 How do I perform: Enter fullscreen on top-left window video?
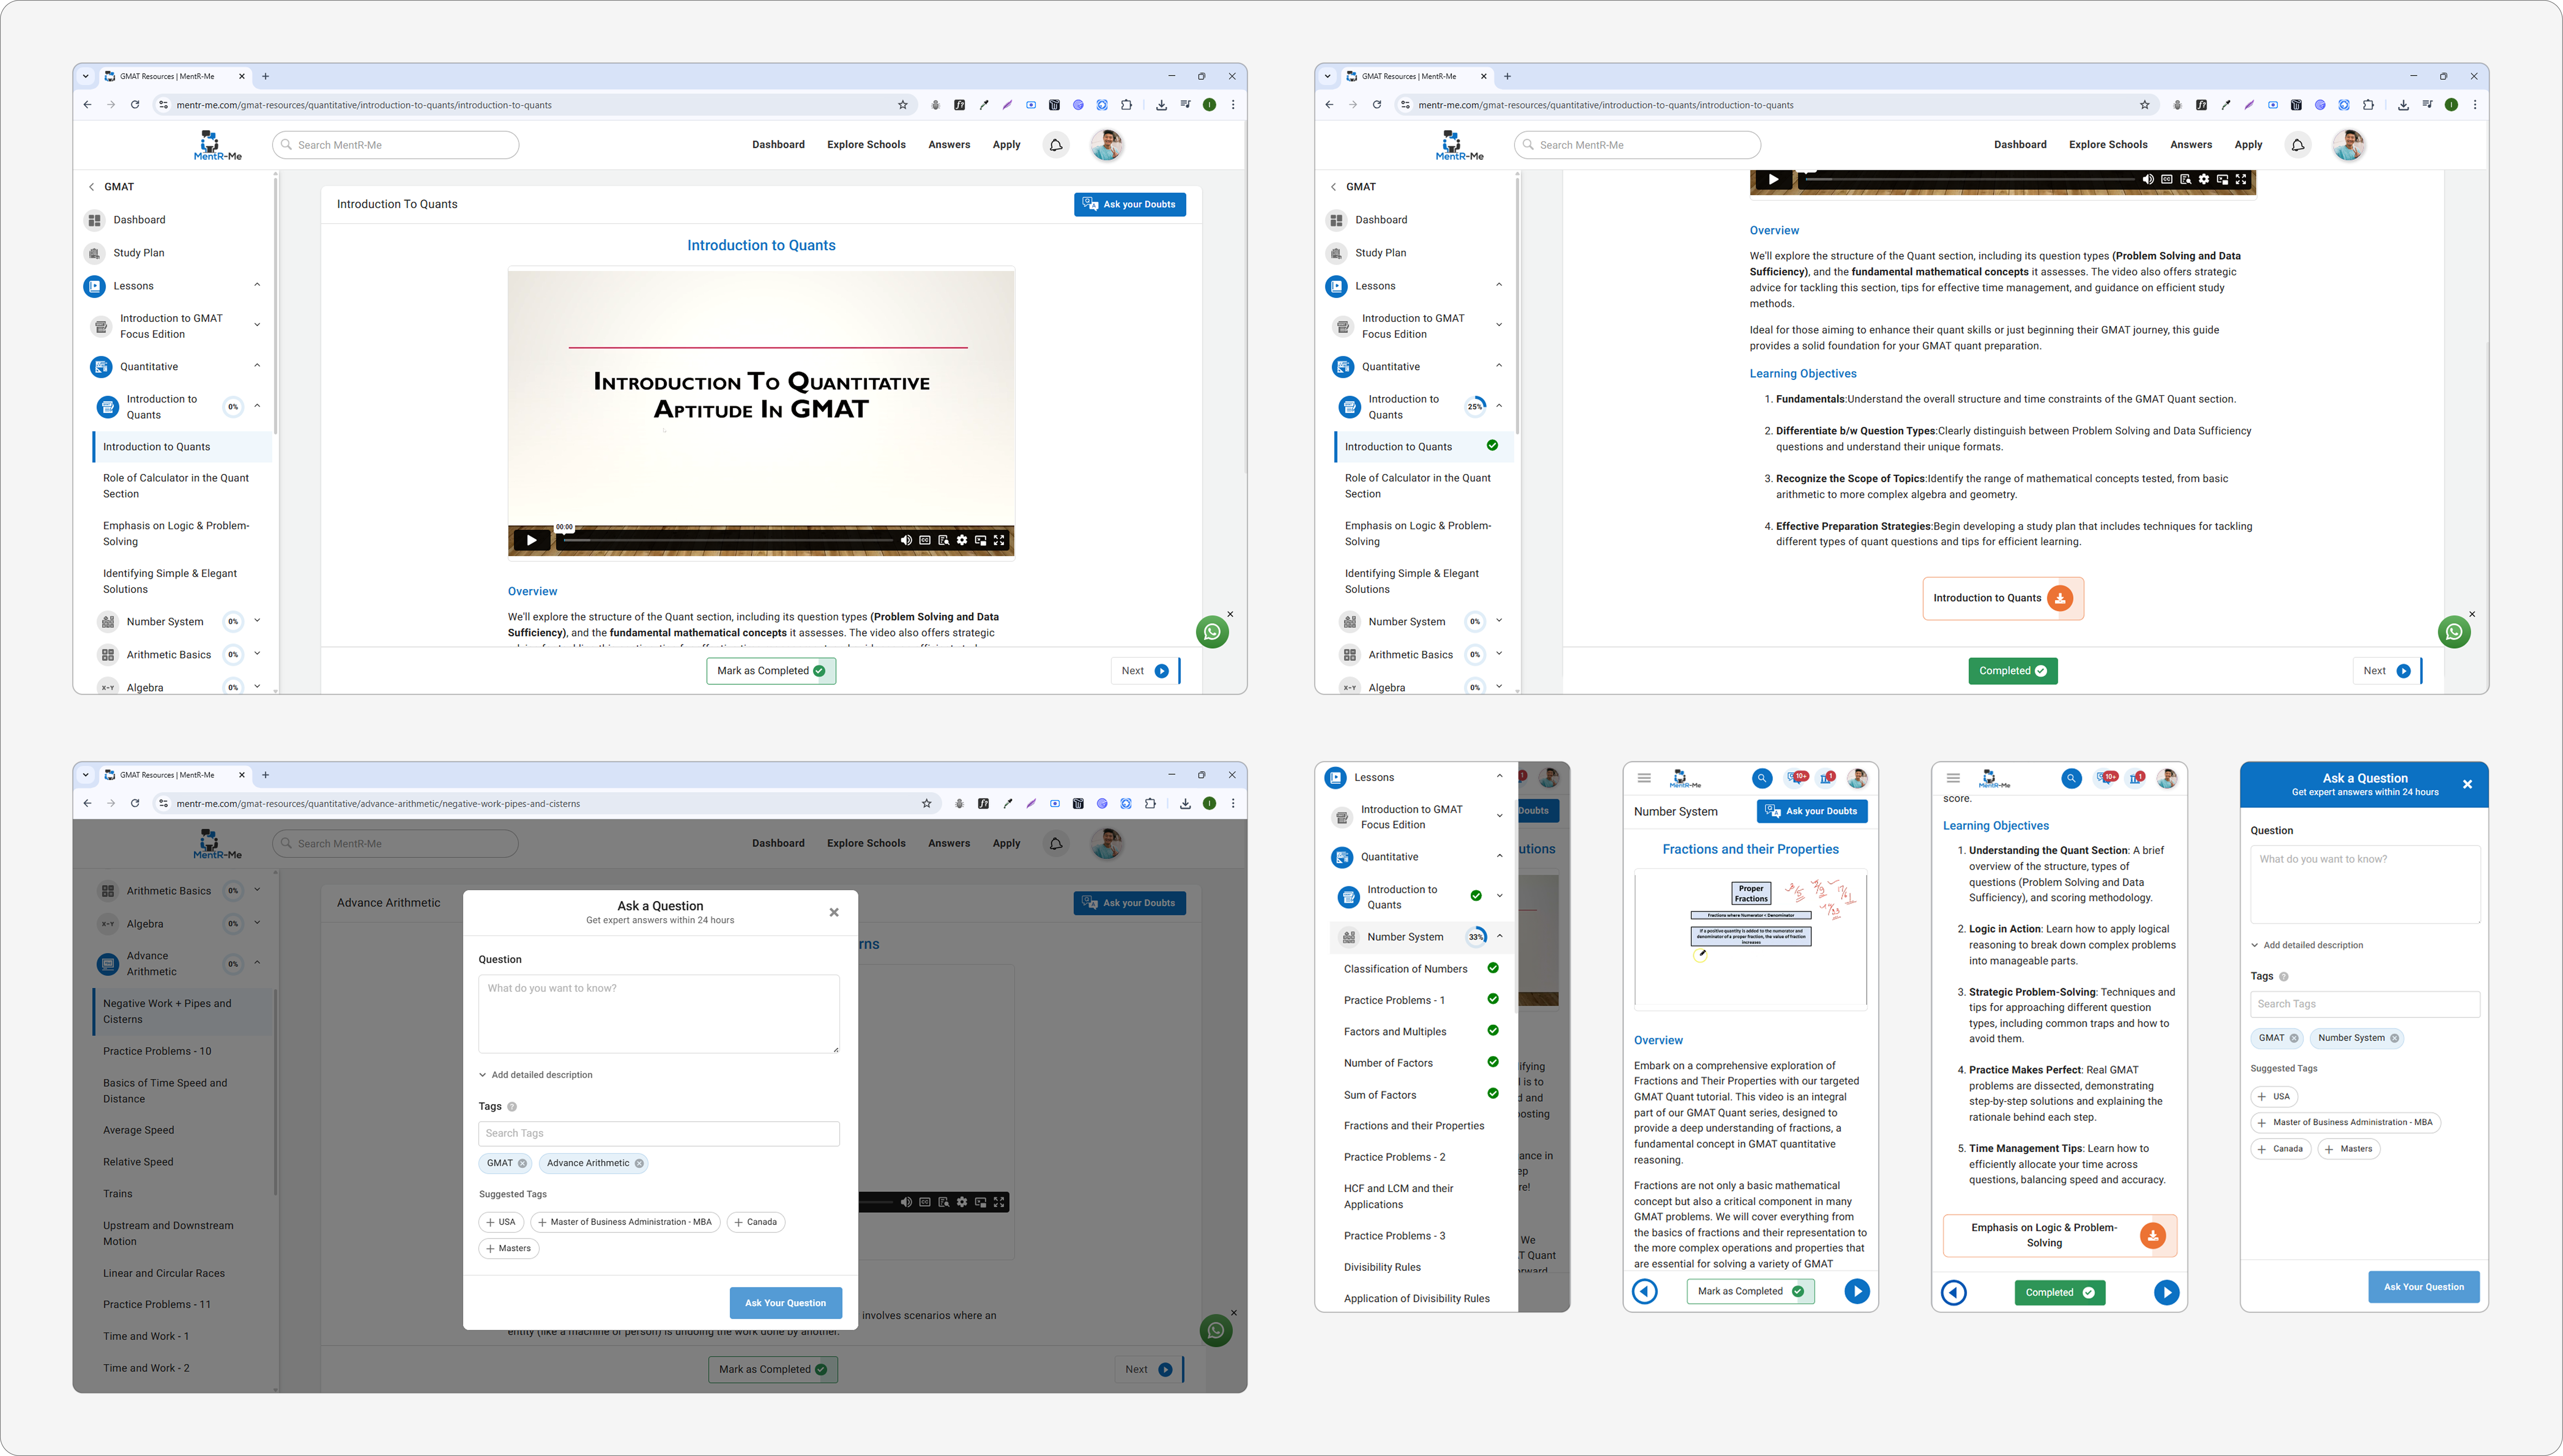pos(999,540)
